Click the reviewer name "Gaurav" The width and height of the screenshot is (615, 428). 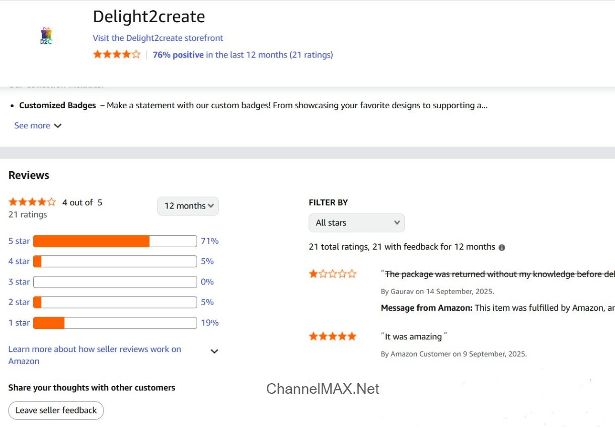pyautogui.click(x=403, y=291)
